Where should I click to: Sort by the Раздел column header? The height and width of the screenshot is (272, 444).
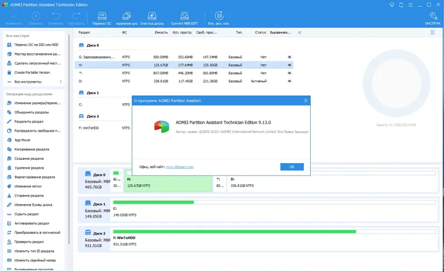click(84, 33)
